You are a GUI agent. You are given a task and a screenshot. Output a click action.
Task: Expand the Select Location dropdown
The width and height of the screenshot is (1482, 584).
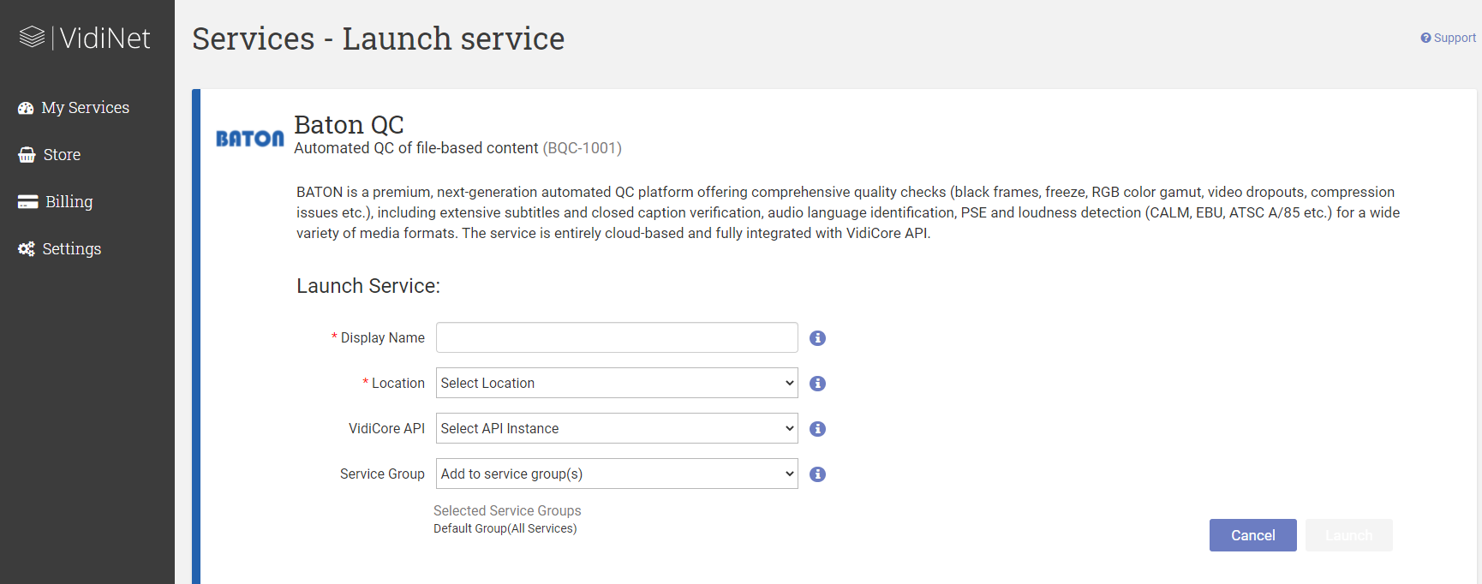click(x=616, y=383)
